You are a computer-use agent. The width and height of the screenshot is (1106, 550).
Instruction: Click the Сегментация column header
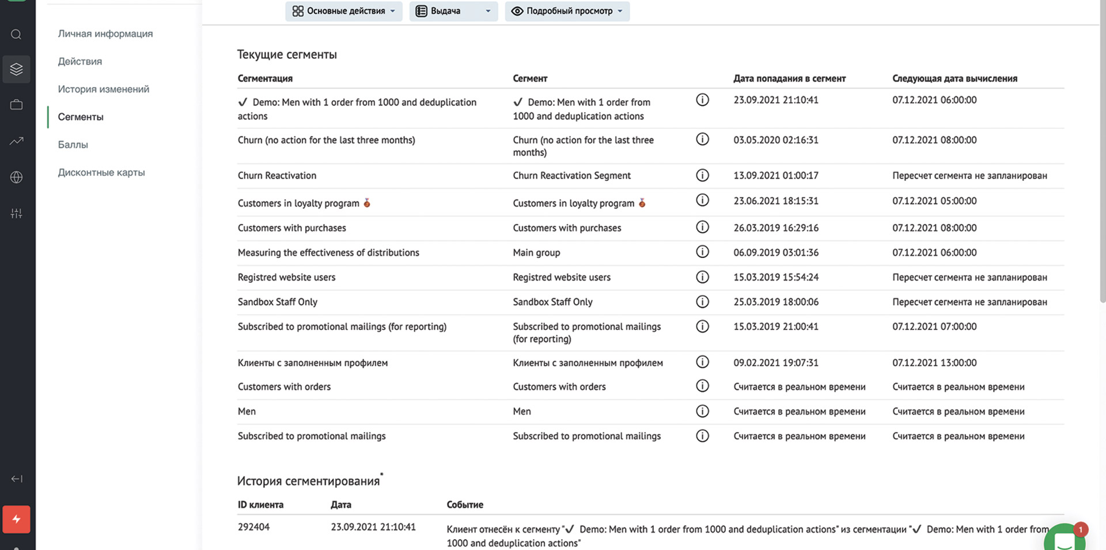click(265, 78)
